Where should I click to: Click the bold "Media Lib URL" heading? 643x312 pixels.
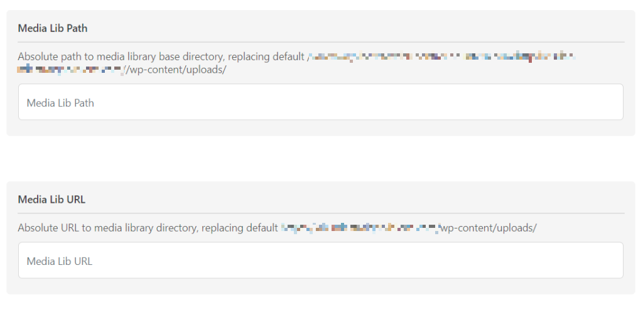pyautogui.click(x=51, y=200)
